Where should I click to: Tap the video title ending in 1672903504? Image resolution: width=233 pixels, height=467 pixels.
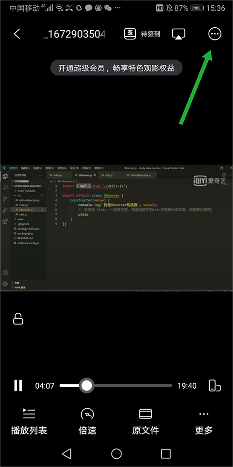[x=74, y=34]
